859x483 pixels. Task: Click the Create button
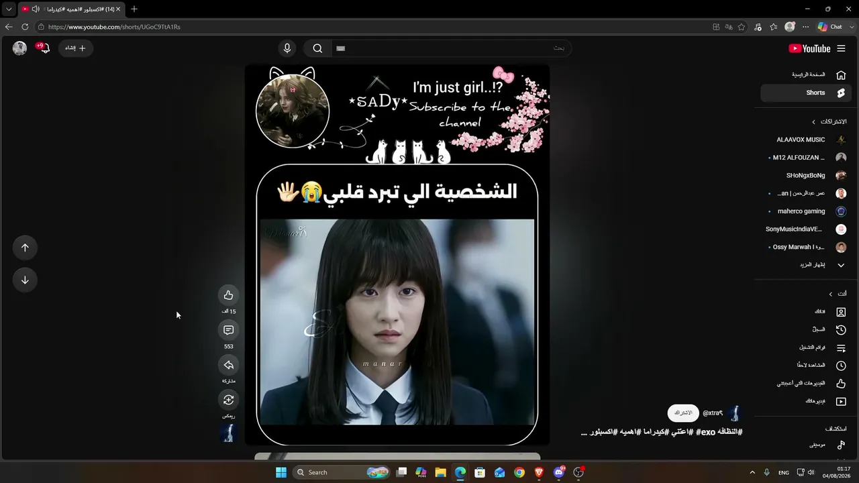[x=75, y=48]
